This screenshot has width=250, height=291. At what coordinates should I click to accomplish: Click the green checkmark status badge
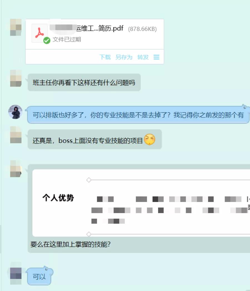point(47,40)
